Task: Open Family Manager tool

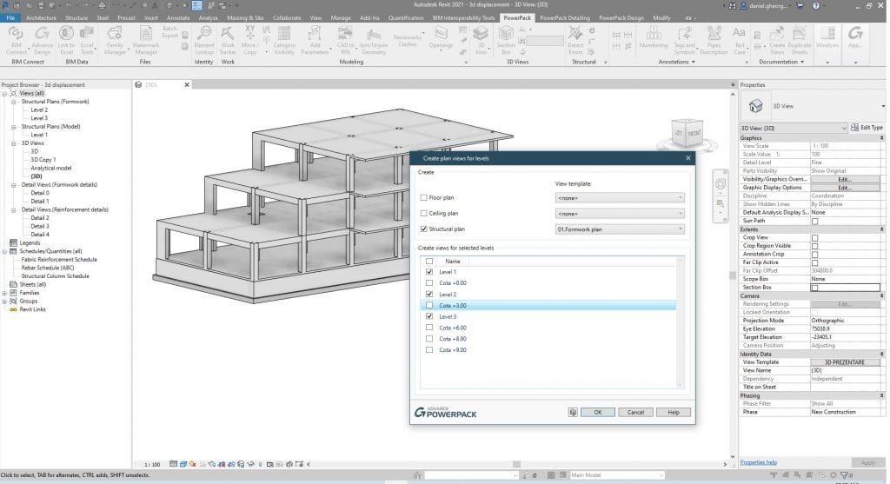Action: 115,40
